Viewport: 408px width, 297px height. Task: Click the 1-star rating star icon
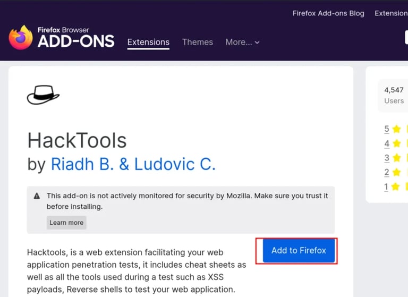pyautogui.click(x=395, y=186)
